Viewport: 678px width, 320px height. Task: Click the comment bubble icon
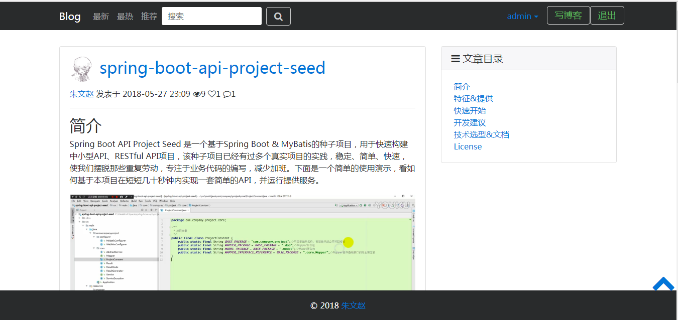click(x=227, y=94)
